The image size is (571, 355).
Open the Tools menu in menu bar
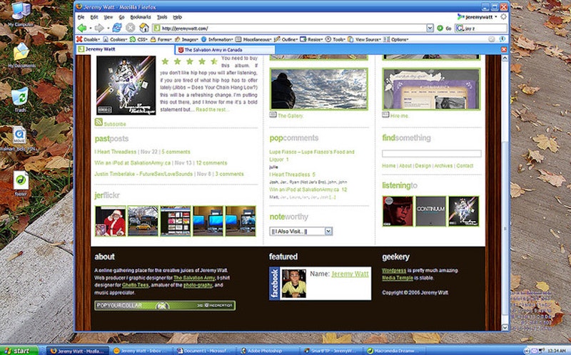[162, 16]
